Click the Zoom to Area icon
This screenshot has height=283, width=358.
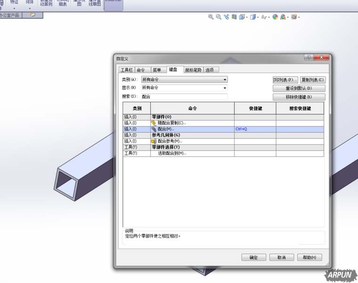[219, 17]
